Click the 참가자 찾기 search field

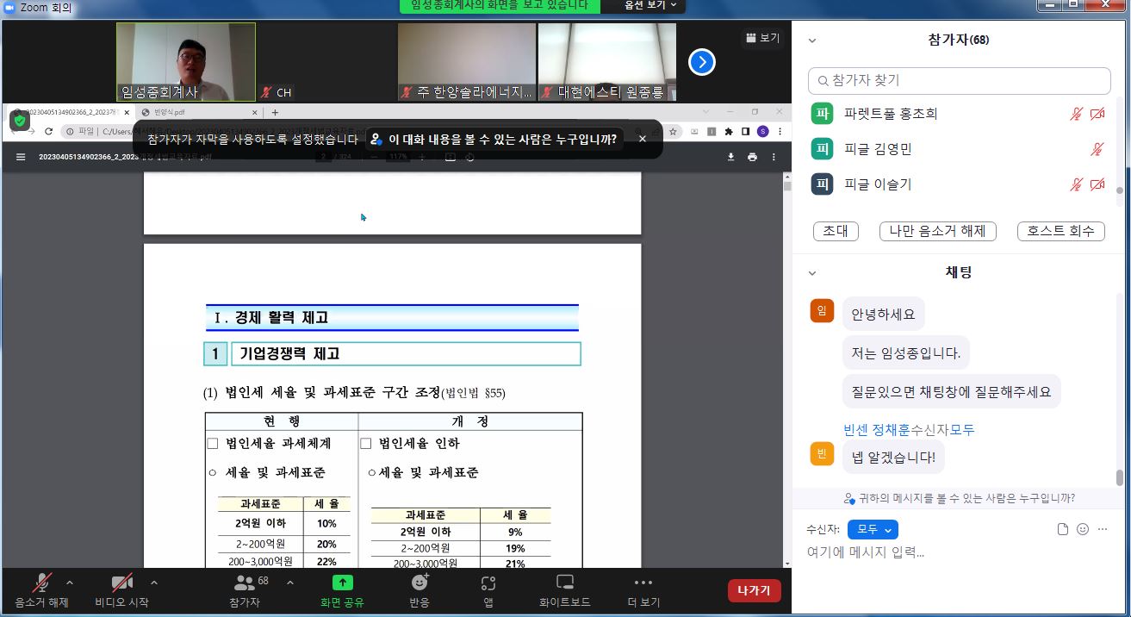(960, 80)
